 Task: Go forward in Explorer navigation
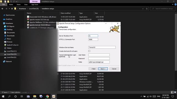[x=6, y=9]
